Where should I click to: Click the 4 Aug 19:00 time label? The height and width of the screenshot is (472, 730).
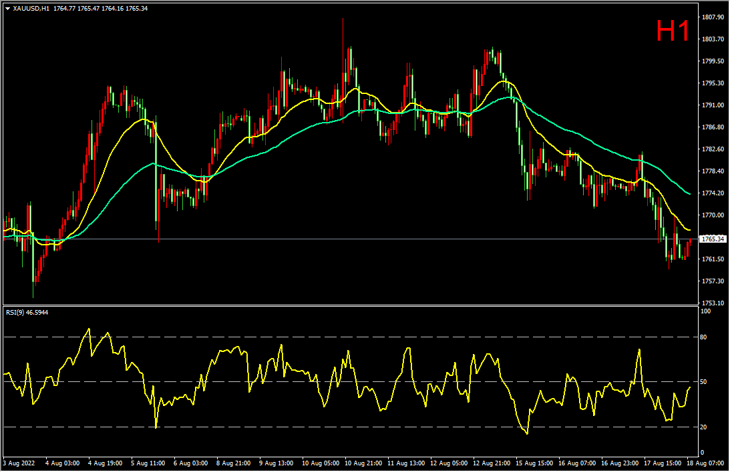(x=106, y=463)
